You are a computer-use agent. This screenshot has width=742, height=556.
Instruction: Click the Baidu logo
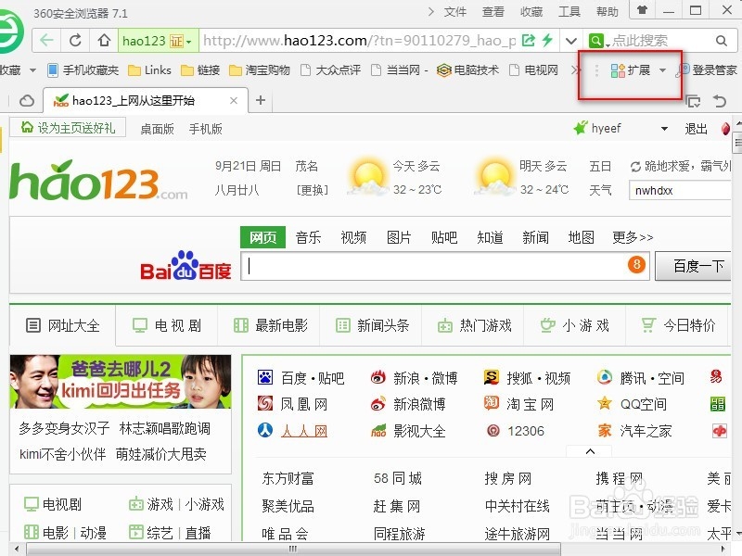tap(185, 266)
